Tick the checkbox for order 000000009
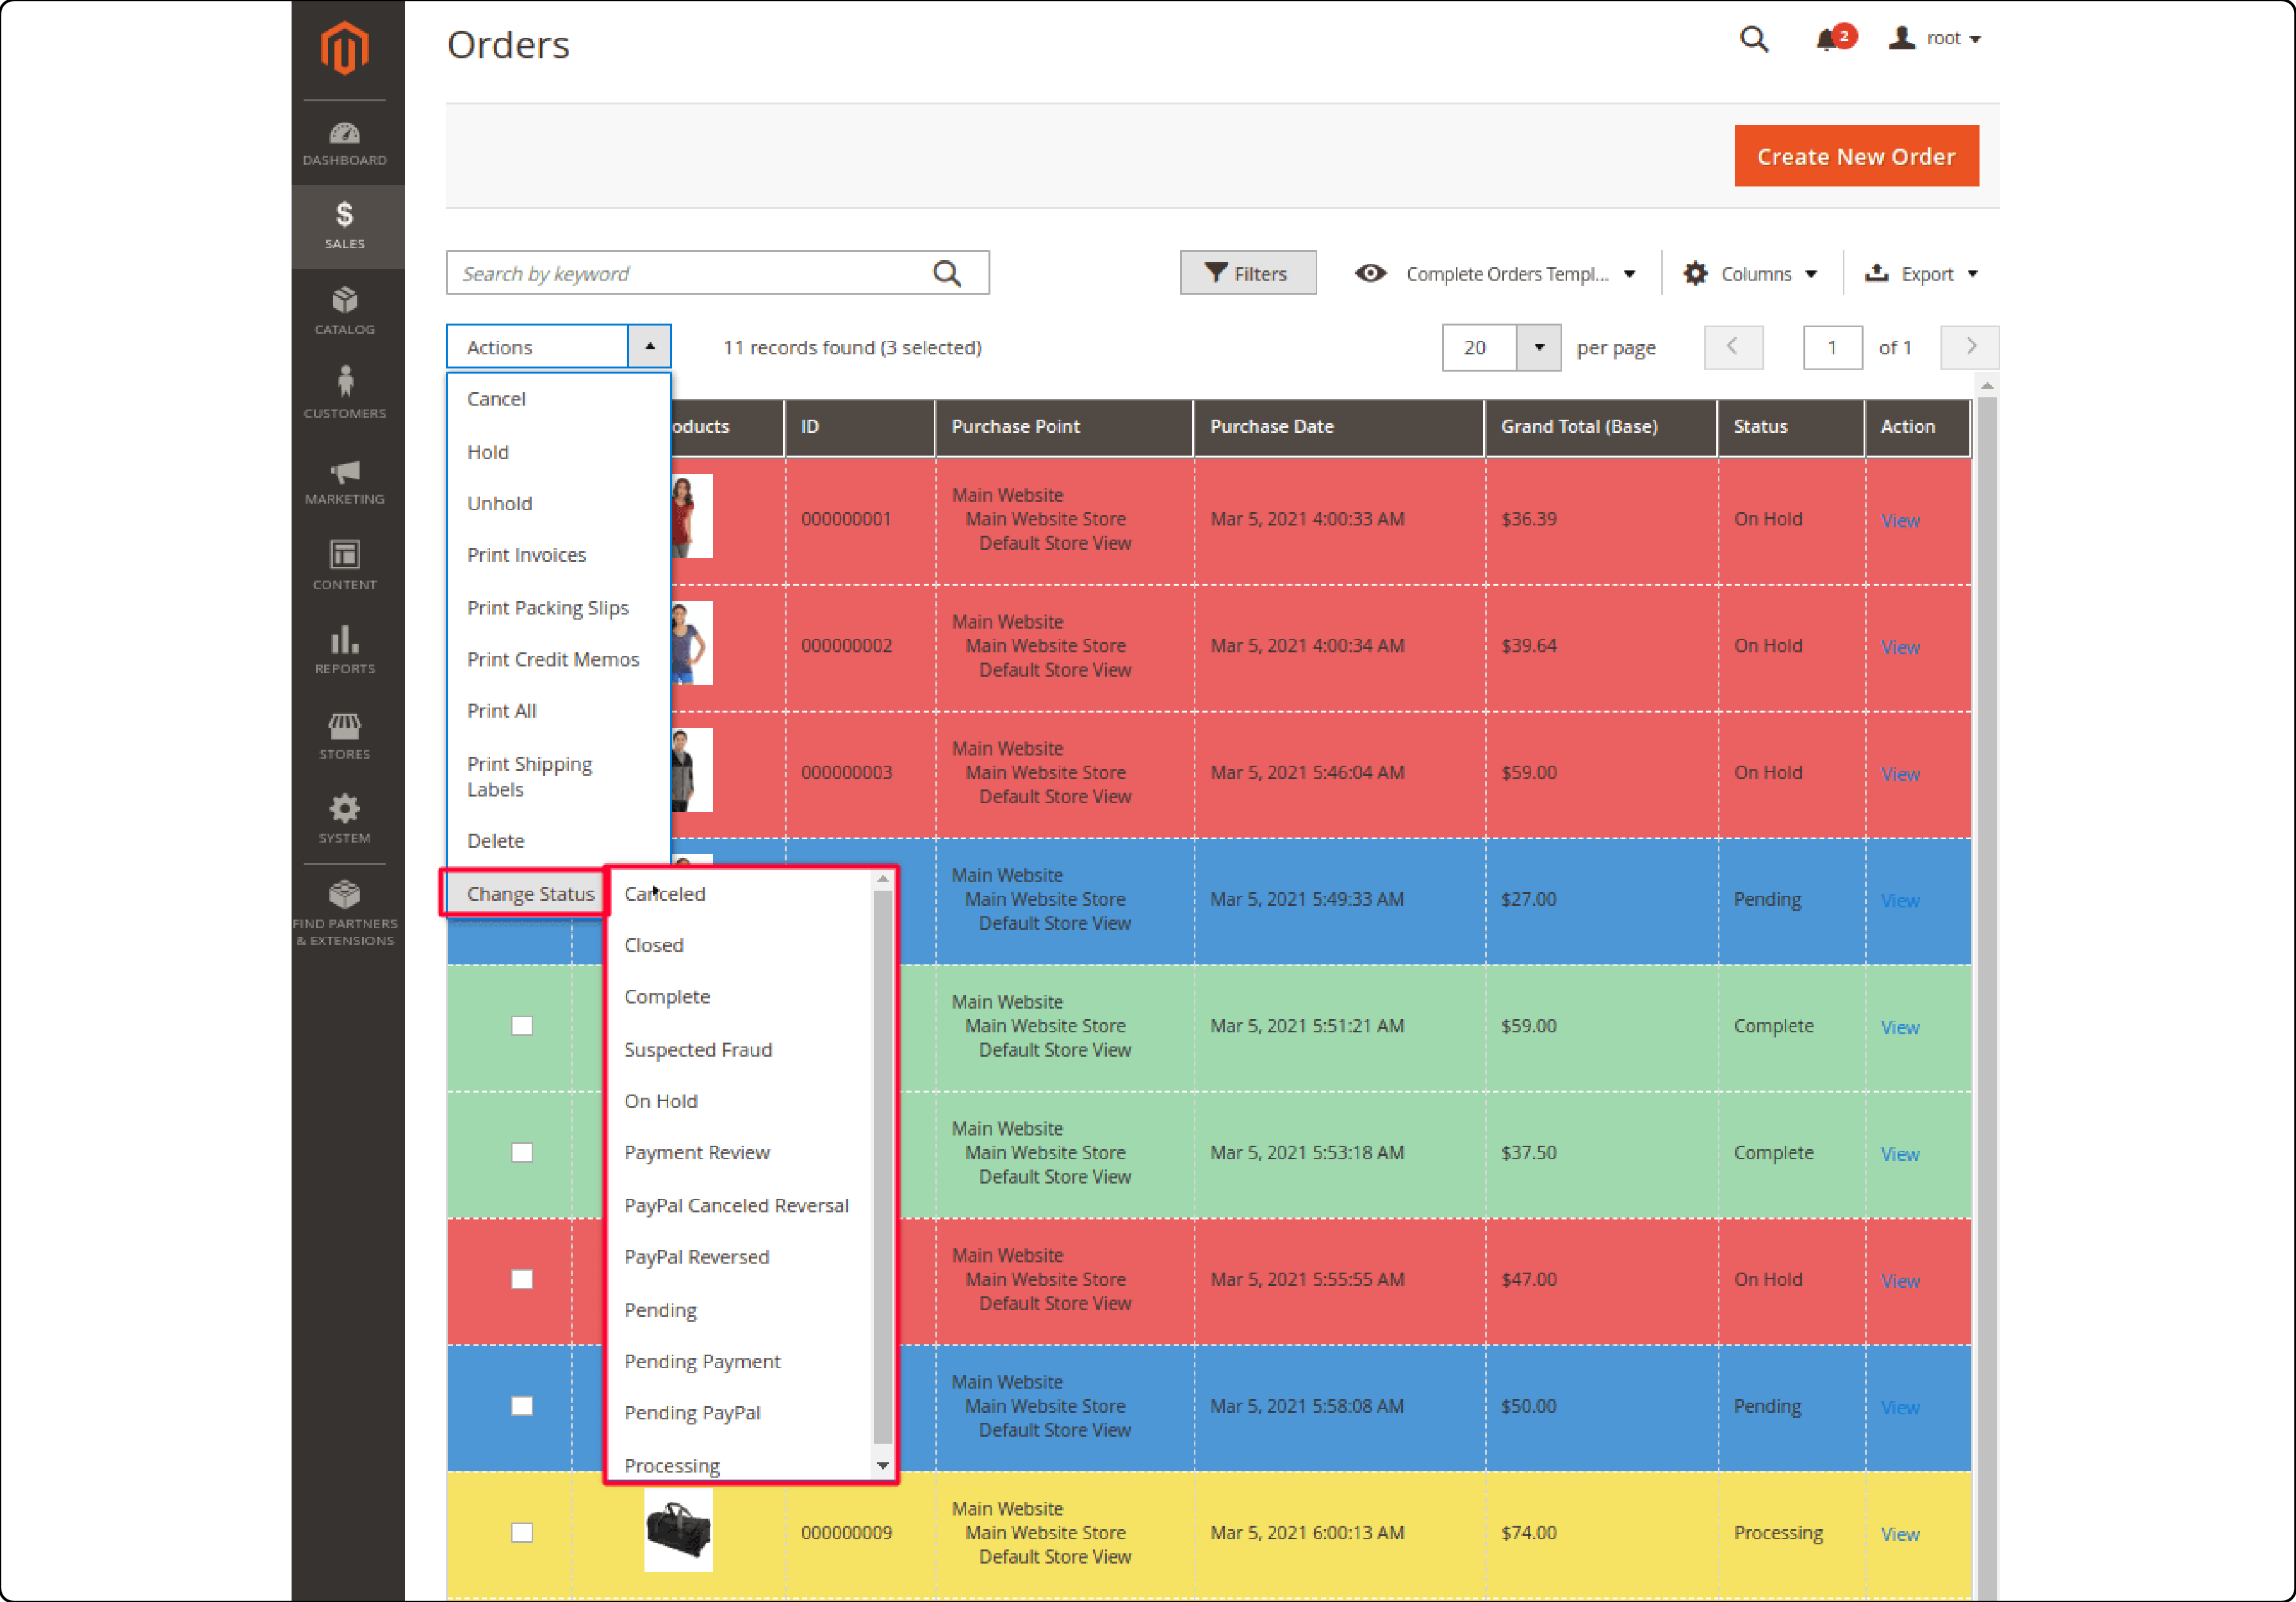 522,1532
